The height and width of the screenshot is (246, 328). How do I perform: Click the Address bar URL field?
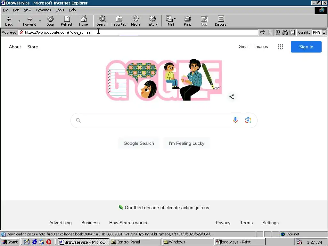(138, 32)
